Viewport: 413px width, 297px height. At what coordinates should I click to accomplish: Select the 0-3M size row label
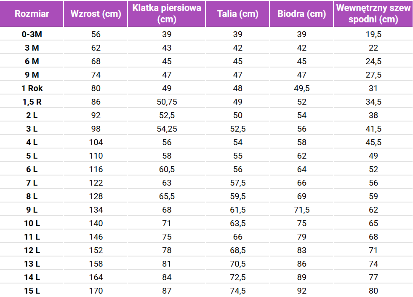click(32, 34)
